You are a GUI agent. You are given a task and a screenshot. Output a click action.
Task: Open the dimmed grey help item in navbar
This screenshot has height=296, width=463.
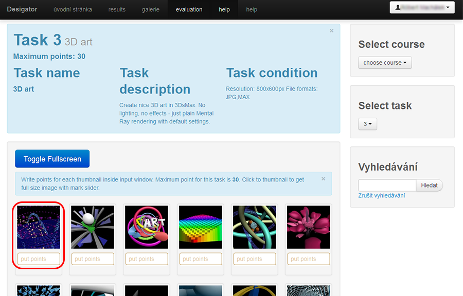tap(252, 9)
